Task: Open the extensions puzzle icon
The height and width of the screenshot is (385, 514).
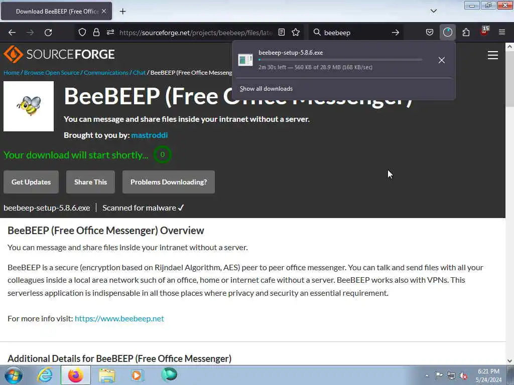Action: (x=466, y=32)
